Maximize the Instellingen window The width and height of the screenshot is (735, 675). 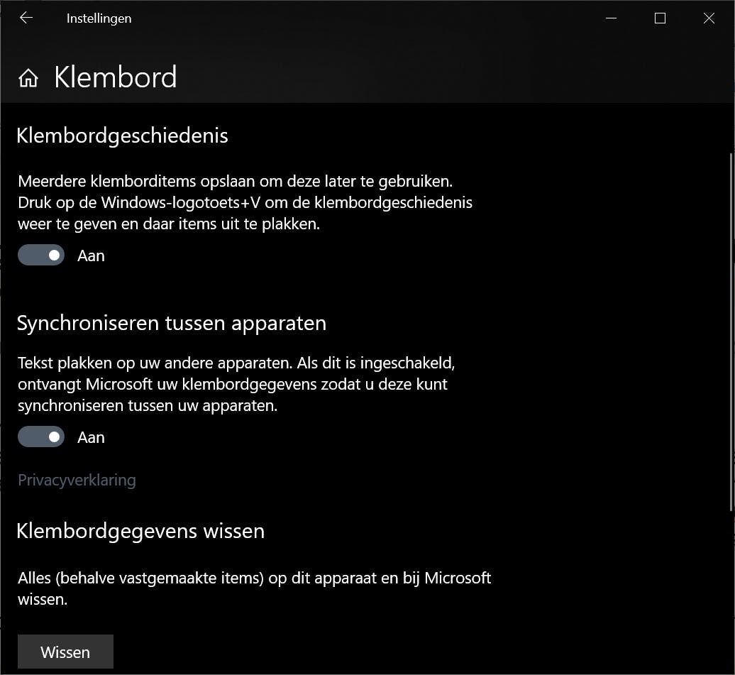[x=660, y=18]
